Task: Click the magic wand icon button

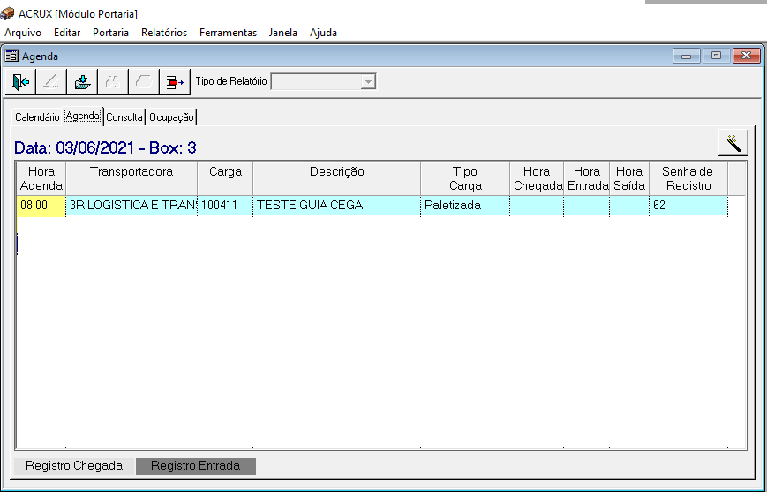Action: (x=733, y=143)
